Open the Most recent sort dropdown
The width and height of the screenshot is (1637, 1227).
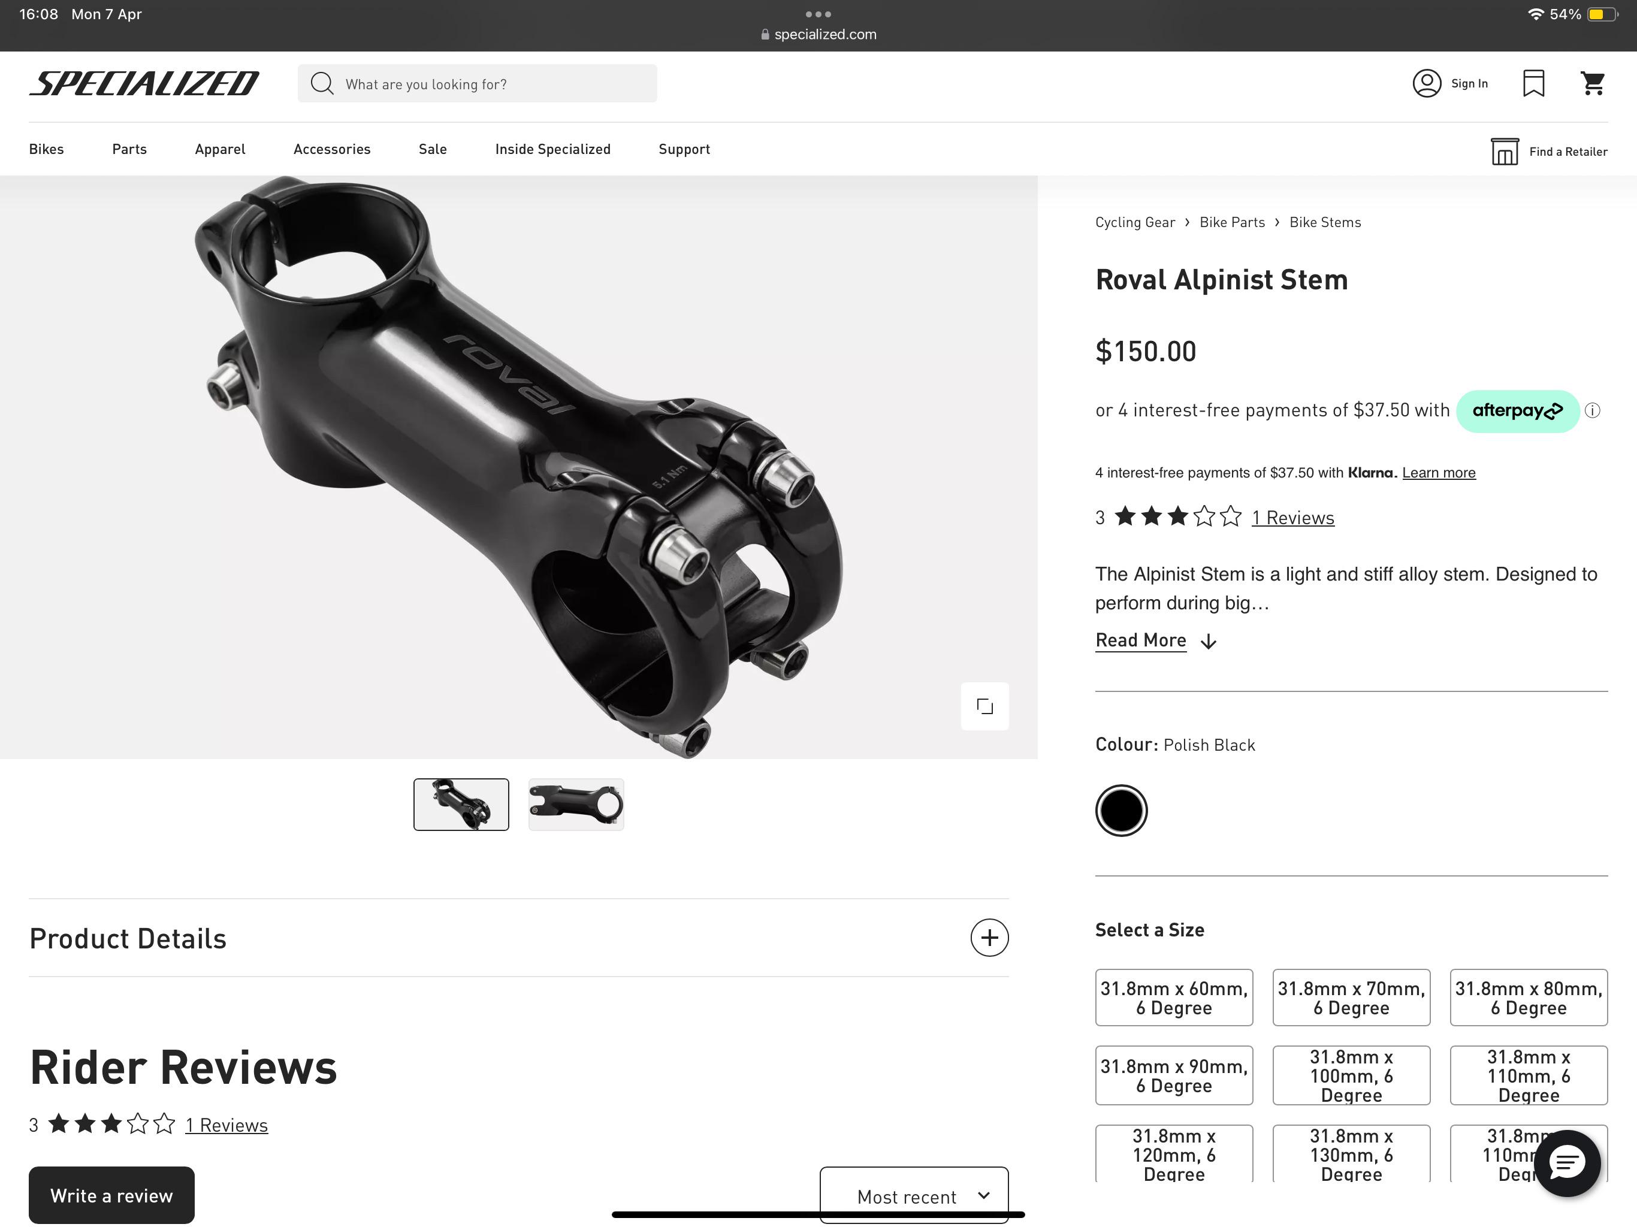(x=914, y=1195)
